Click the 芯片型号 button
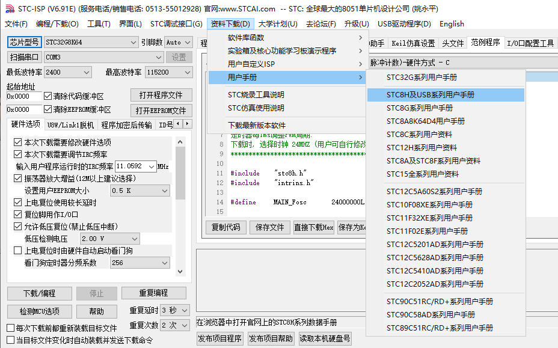 tap(24, 42)
